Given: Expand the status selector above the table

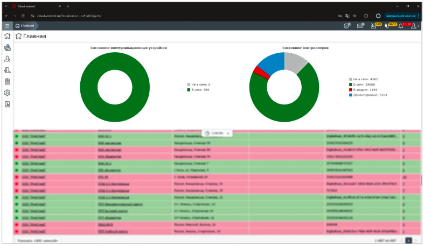Looking at the screenshot, I should 217,132.
